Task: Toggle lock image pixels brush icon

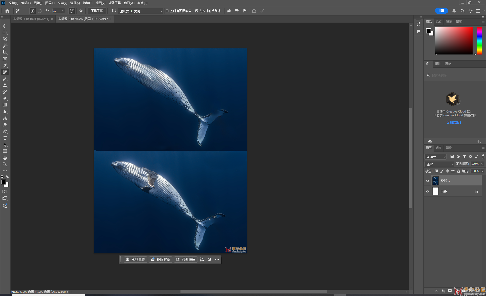Action: point(442,171)
